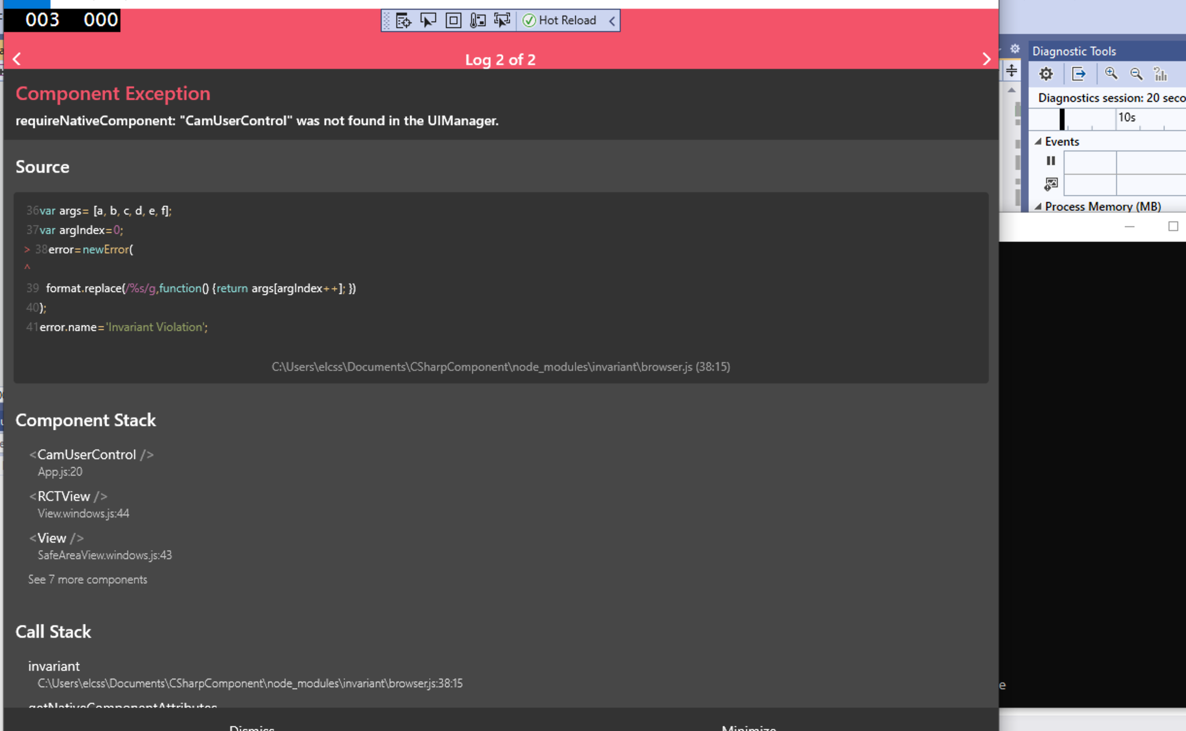Click the requireNativeComponent error message
The width and height of the screenshot is (1186, 731).
257,120
